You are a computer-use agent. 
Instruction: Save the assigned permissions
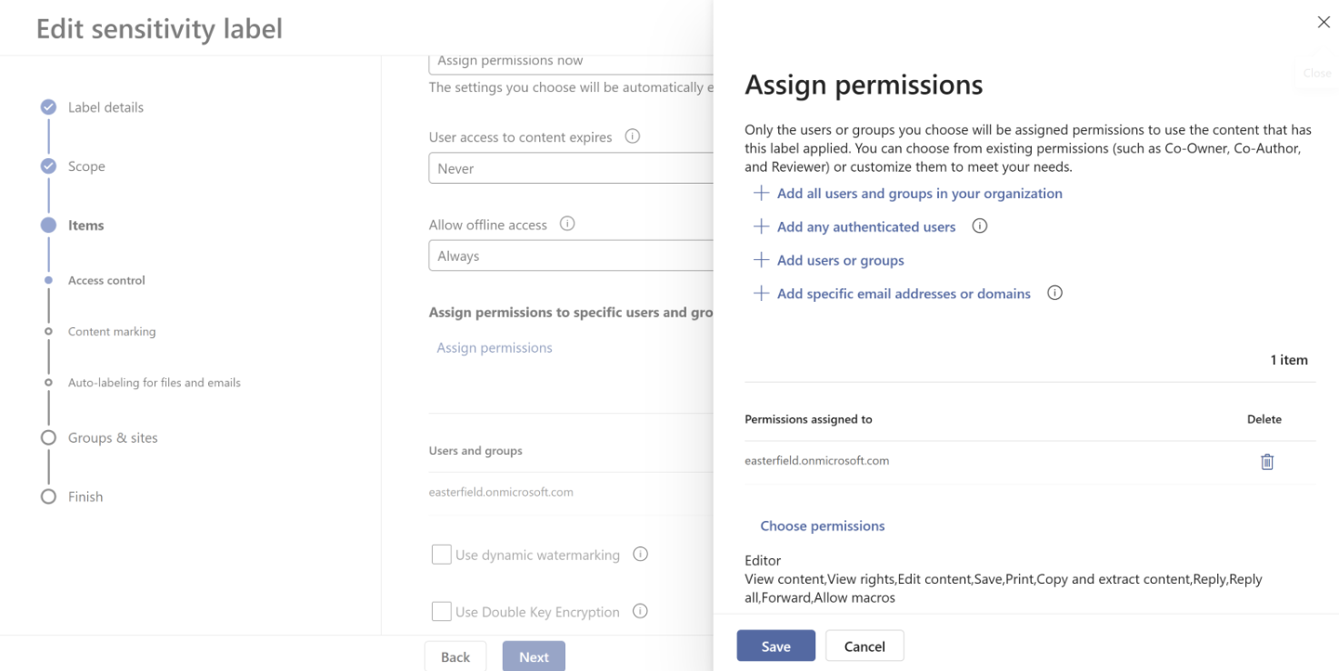click(775, 646)
